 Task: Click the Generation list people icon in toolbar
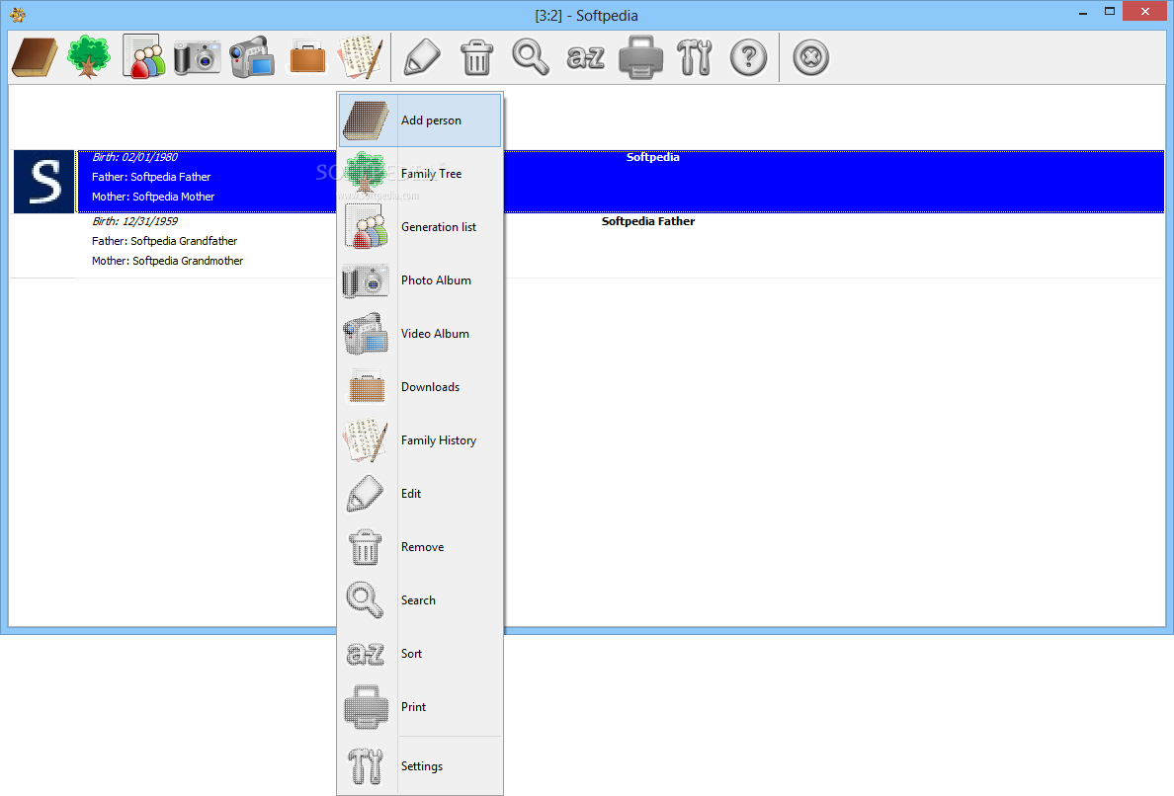pos(143,57)
